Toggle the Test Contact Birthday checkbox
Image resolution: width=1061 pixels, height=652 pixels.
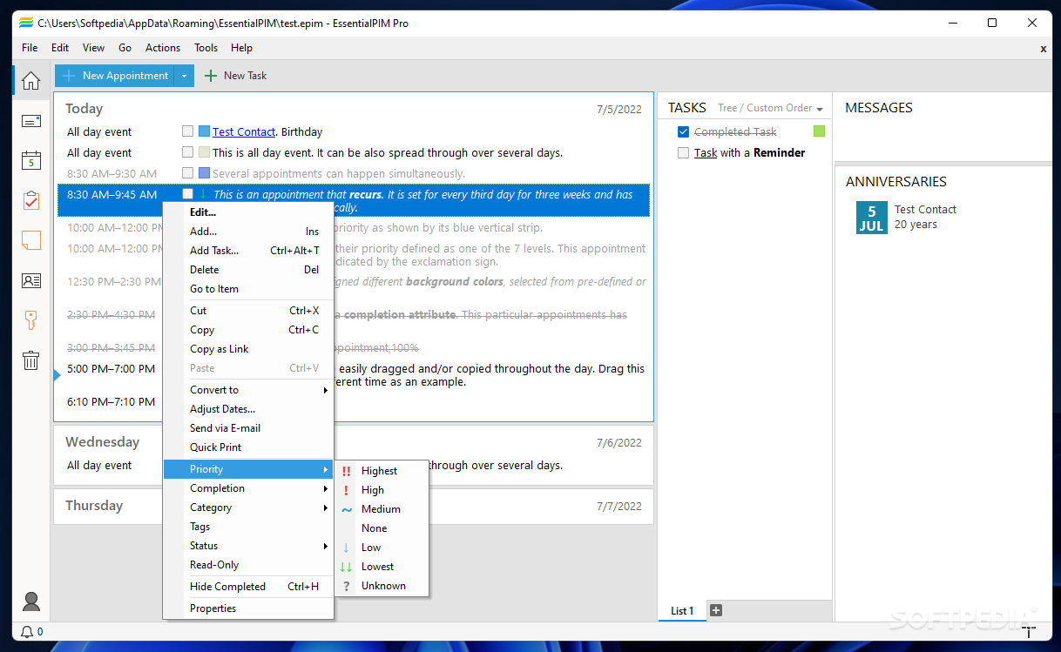pos(187,131)
